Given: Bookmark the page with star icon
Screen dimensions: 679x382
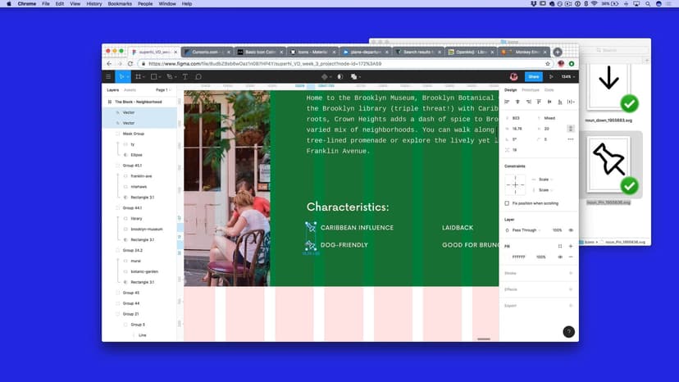Looking at the screenshot, I should coord(548,64).
